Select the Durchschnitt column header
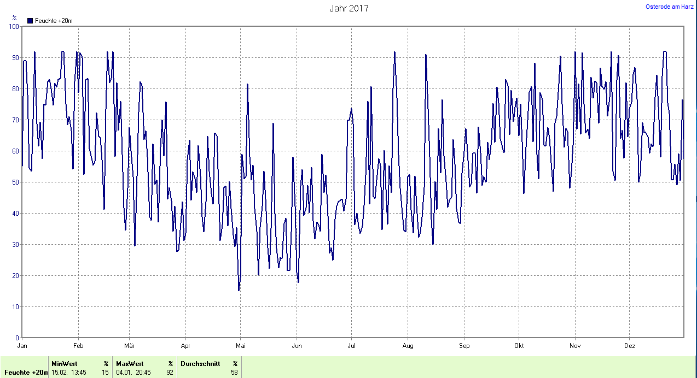 [201, 363]
